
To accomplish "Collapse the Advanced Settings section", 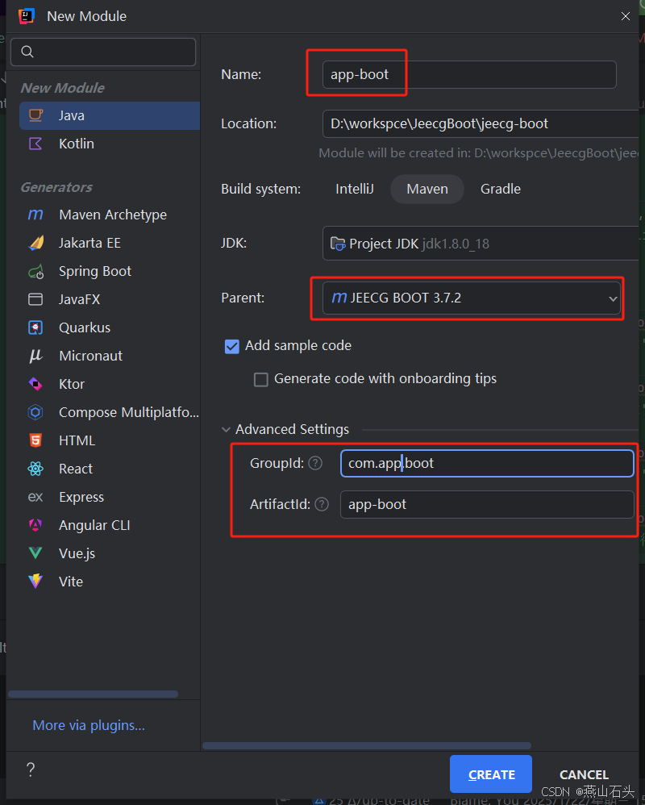I will pyautogui.click(x=226, y=429).
